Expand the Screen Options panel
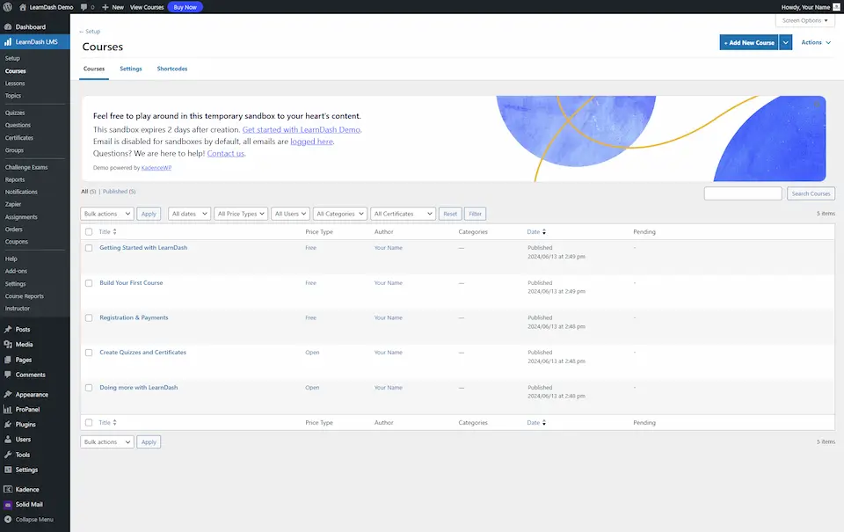Viewport: 844px width, 532px height. tap(805, 20)
